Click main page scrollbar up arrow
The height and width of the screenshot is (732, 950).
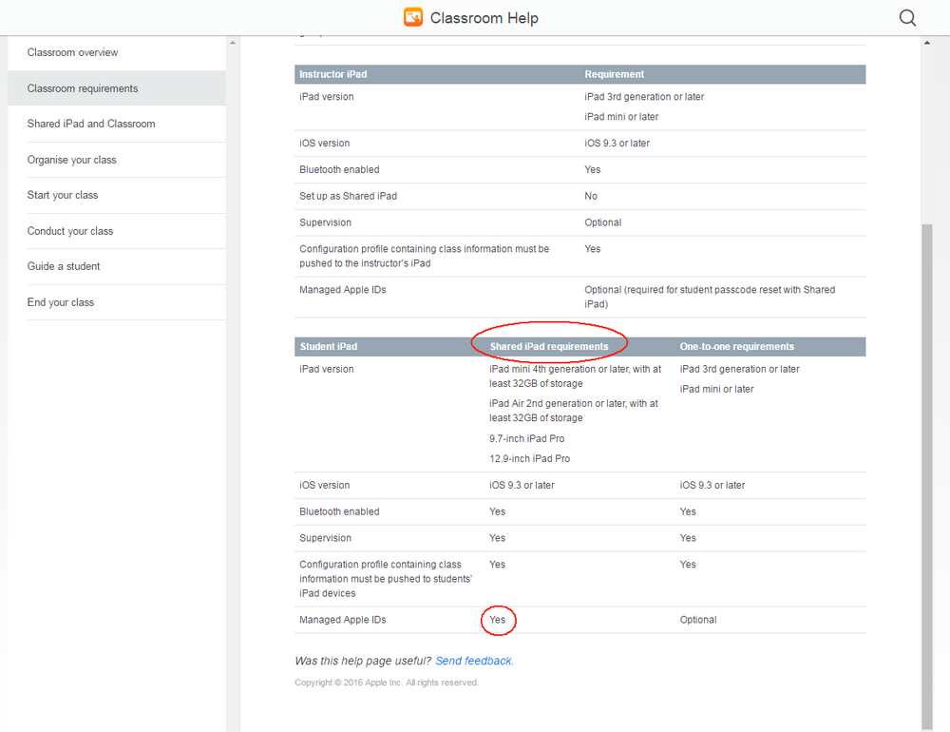pyautogui.click(x=927, y=43)
